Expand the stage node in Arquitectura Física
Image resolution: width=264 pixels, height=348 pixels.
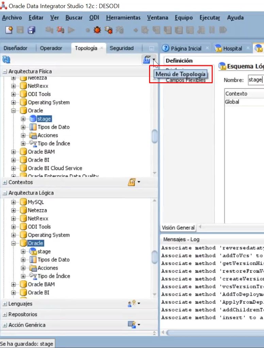23,119
